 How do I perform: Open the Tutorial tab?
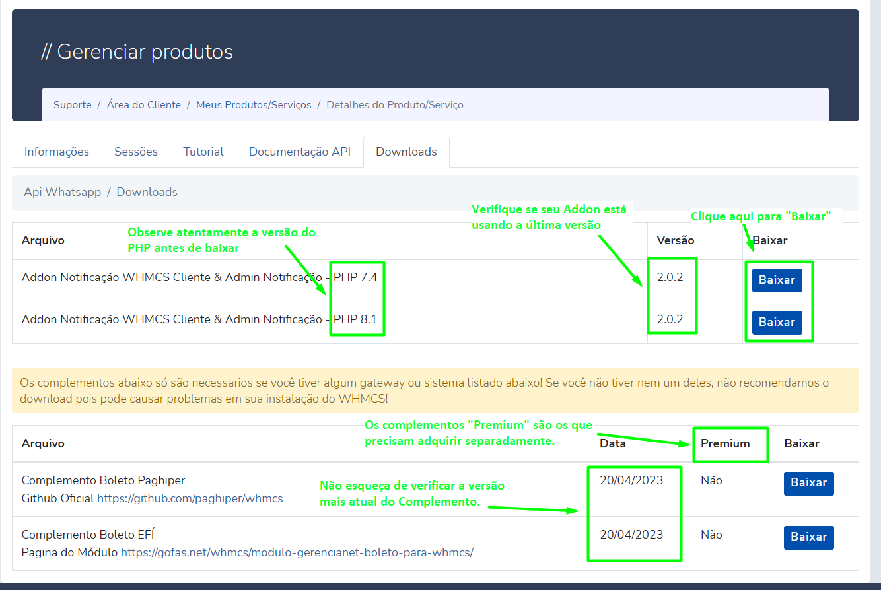pos(203,152)
